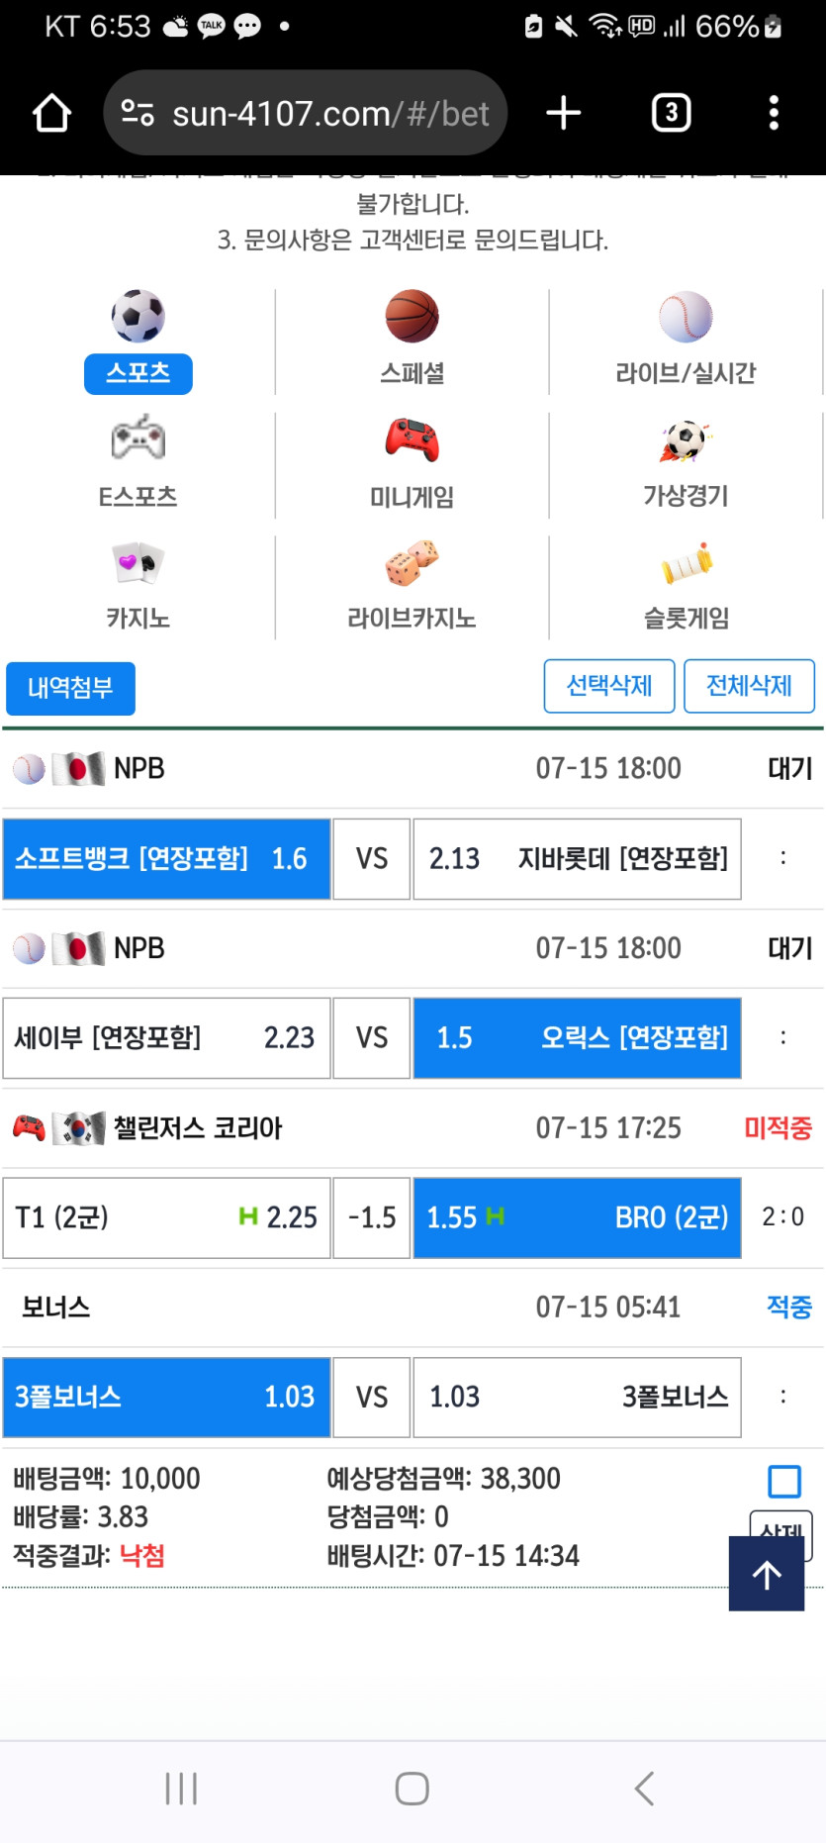The width and height of the screenshot is (826, 1843).
Task: Tick the bet slip selection checkbox
Action: [x=784, y=1482]
